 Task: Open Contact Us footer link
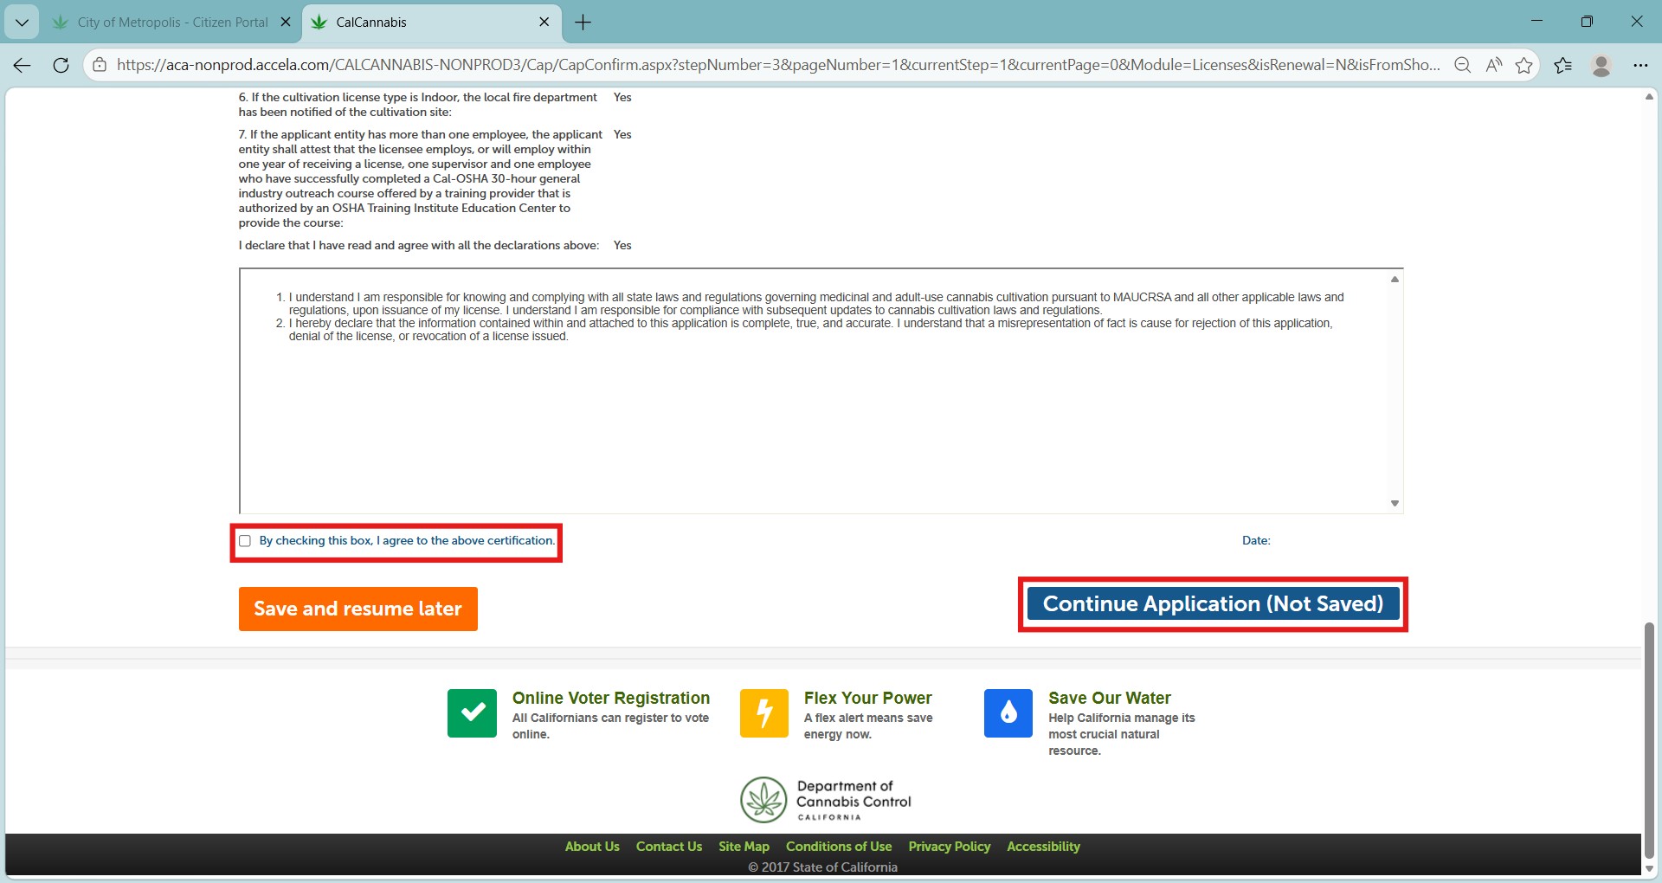669,847
